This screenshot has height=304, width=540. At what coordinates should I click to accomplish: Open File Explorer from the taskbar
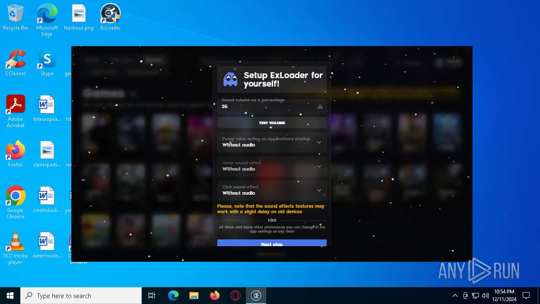click(194, 296)
